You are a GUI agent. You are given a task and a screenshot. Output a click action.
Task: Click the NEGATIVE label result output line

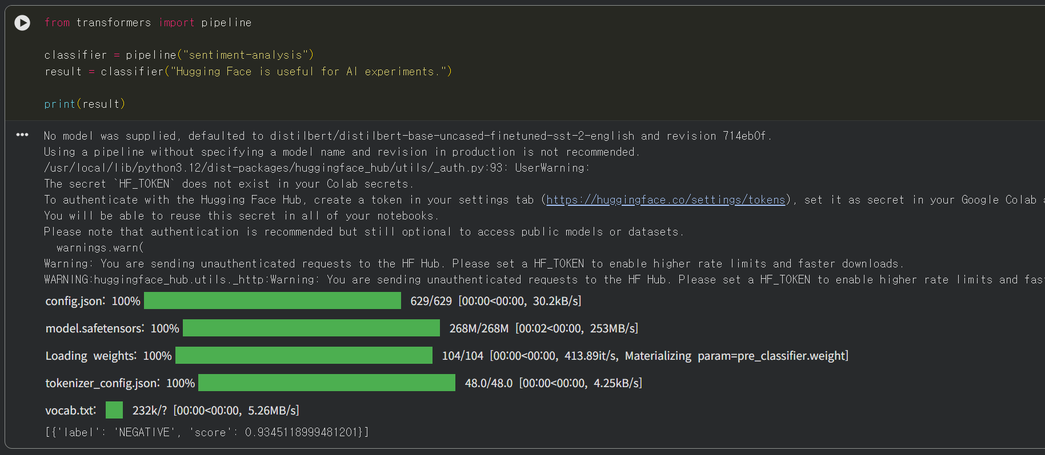point(207,432)
